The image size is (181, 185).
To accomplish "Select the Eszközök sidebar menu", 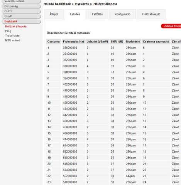I will click(21, 21).
